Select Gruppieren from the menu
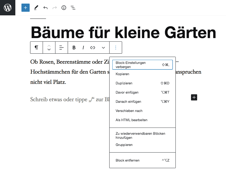Image resolution: width=226 pixels, height=172 pixels. (x=142, y=145)
